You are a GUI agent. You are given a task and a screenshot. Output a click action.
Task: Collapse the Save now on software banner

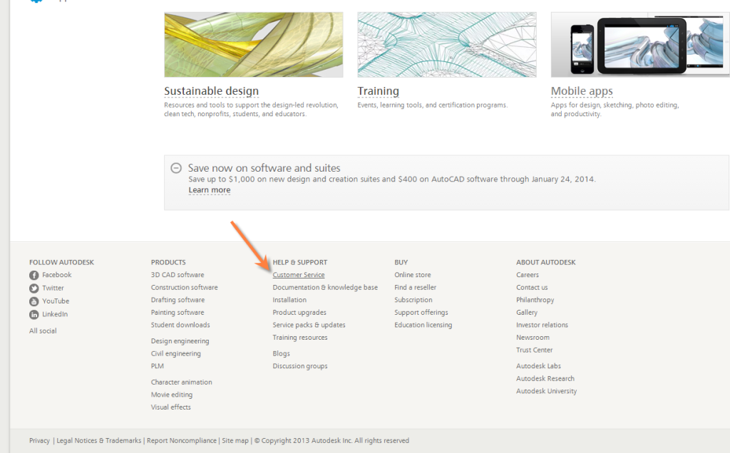point(176,168)
